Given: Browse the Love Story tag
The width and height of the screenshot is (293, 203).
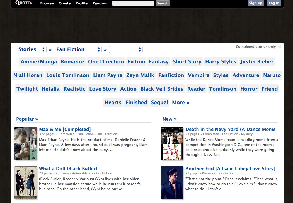Looking at the screenshot, I should (x=103, y=89).
